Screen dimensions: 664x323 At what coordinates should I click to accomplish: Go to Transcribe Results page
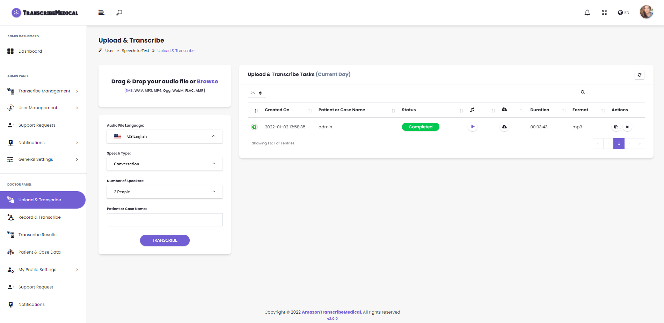(37, 235)
